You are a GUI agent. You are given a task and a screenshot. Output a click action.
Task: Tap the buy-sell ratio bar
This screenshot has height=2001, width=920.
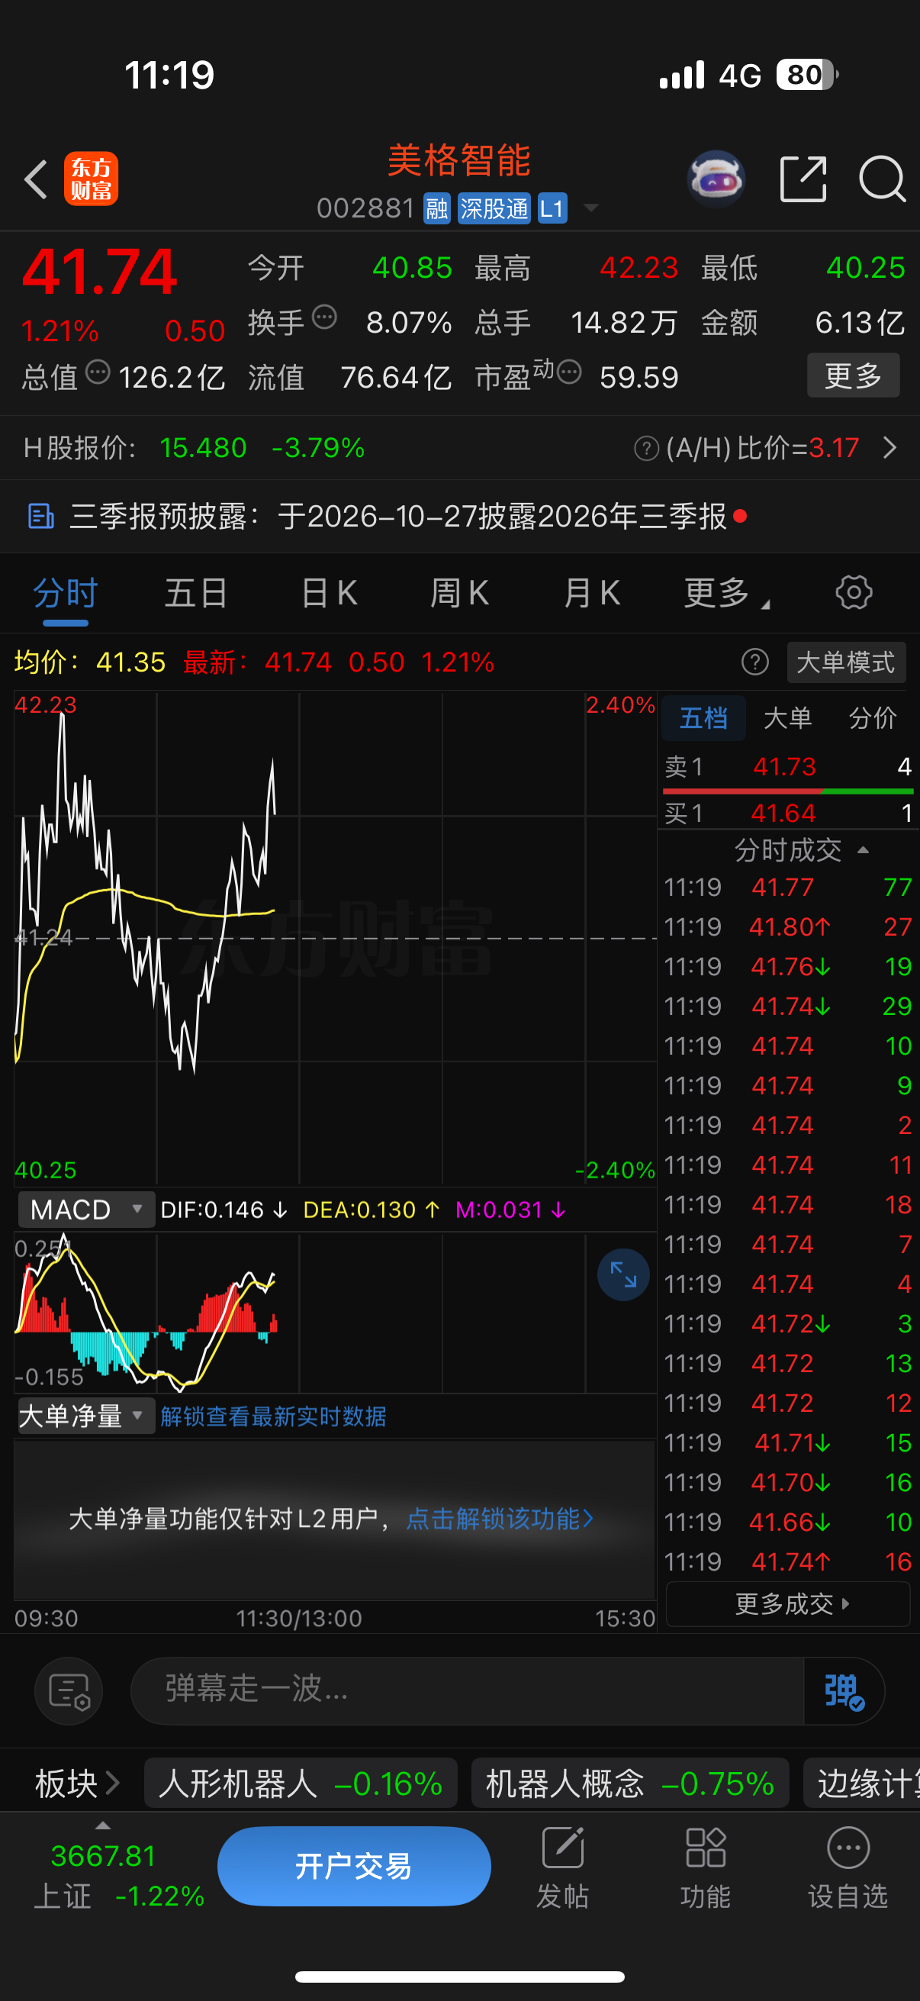click(788, 791)
